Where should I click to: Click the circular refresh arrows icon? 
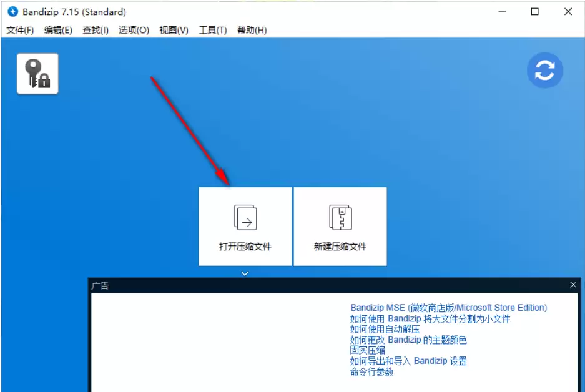[x=544, y=70]
